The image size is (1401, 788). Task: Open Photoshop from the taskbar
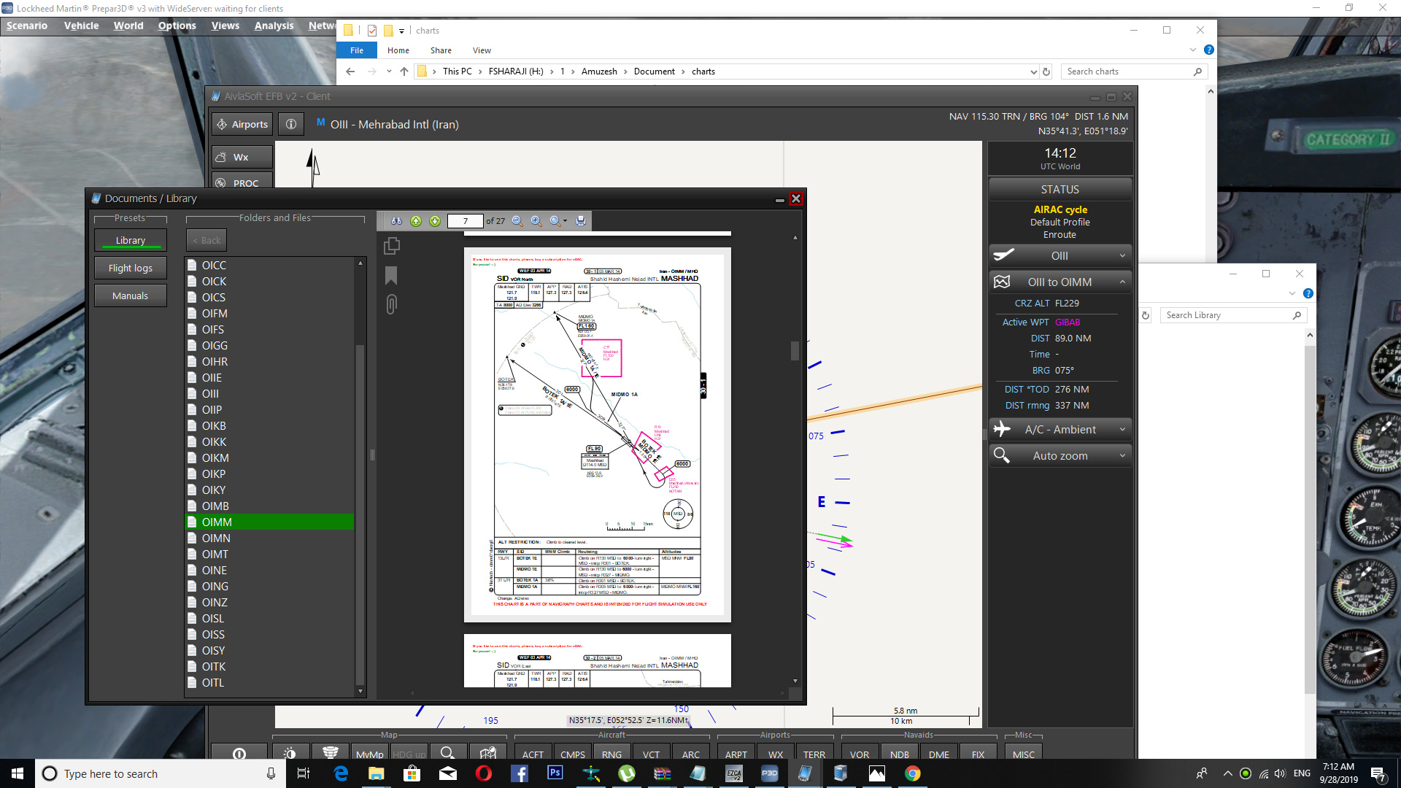click(x=555, y=773)
